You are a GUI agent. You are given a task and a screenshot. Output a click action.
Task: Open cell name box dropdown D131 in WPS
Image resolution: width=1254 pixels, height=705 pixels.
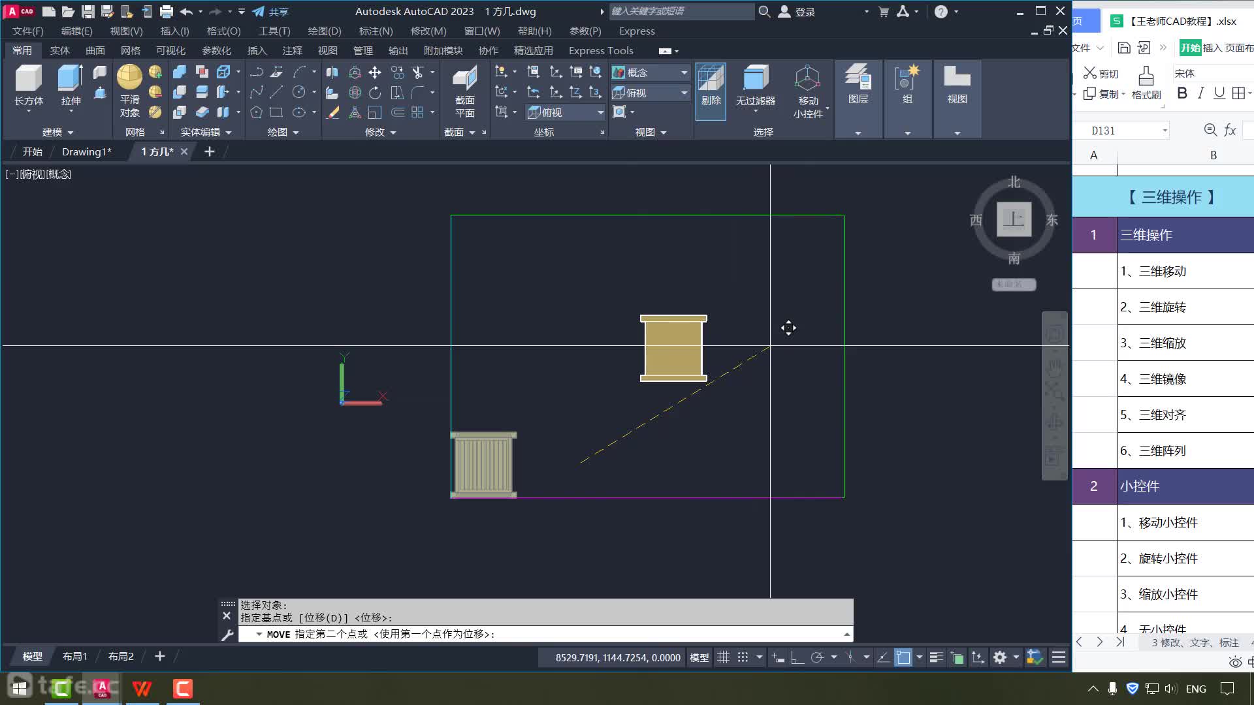coord(1165,131)
